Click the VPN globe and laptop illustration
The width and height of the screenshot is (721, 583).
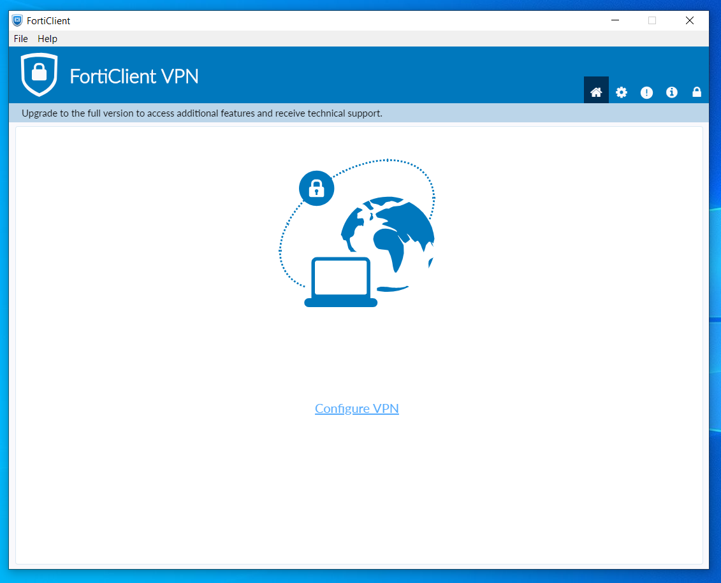click(x=357, y=233)
